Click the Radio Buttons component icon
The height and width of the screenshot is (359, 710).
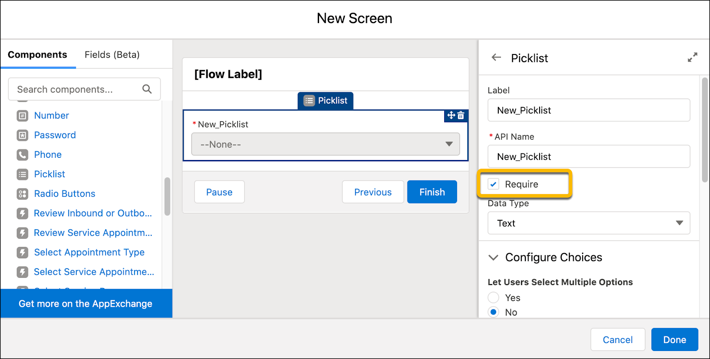pyautogui.click(x=22, y=194)
